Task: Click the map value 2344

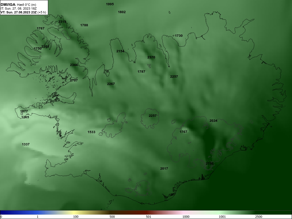Action: tap(74, 65)
